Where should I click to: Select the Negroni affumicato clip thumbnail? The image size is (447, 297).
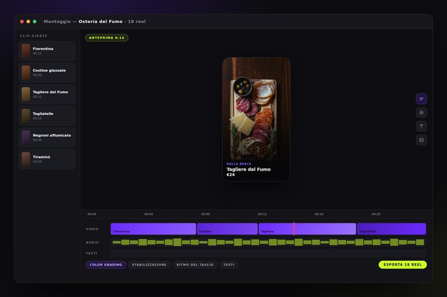pyautogui.click(x=26, y=137)
